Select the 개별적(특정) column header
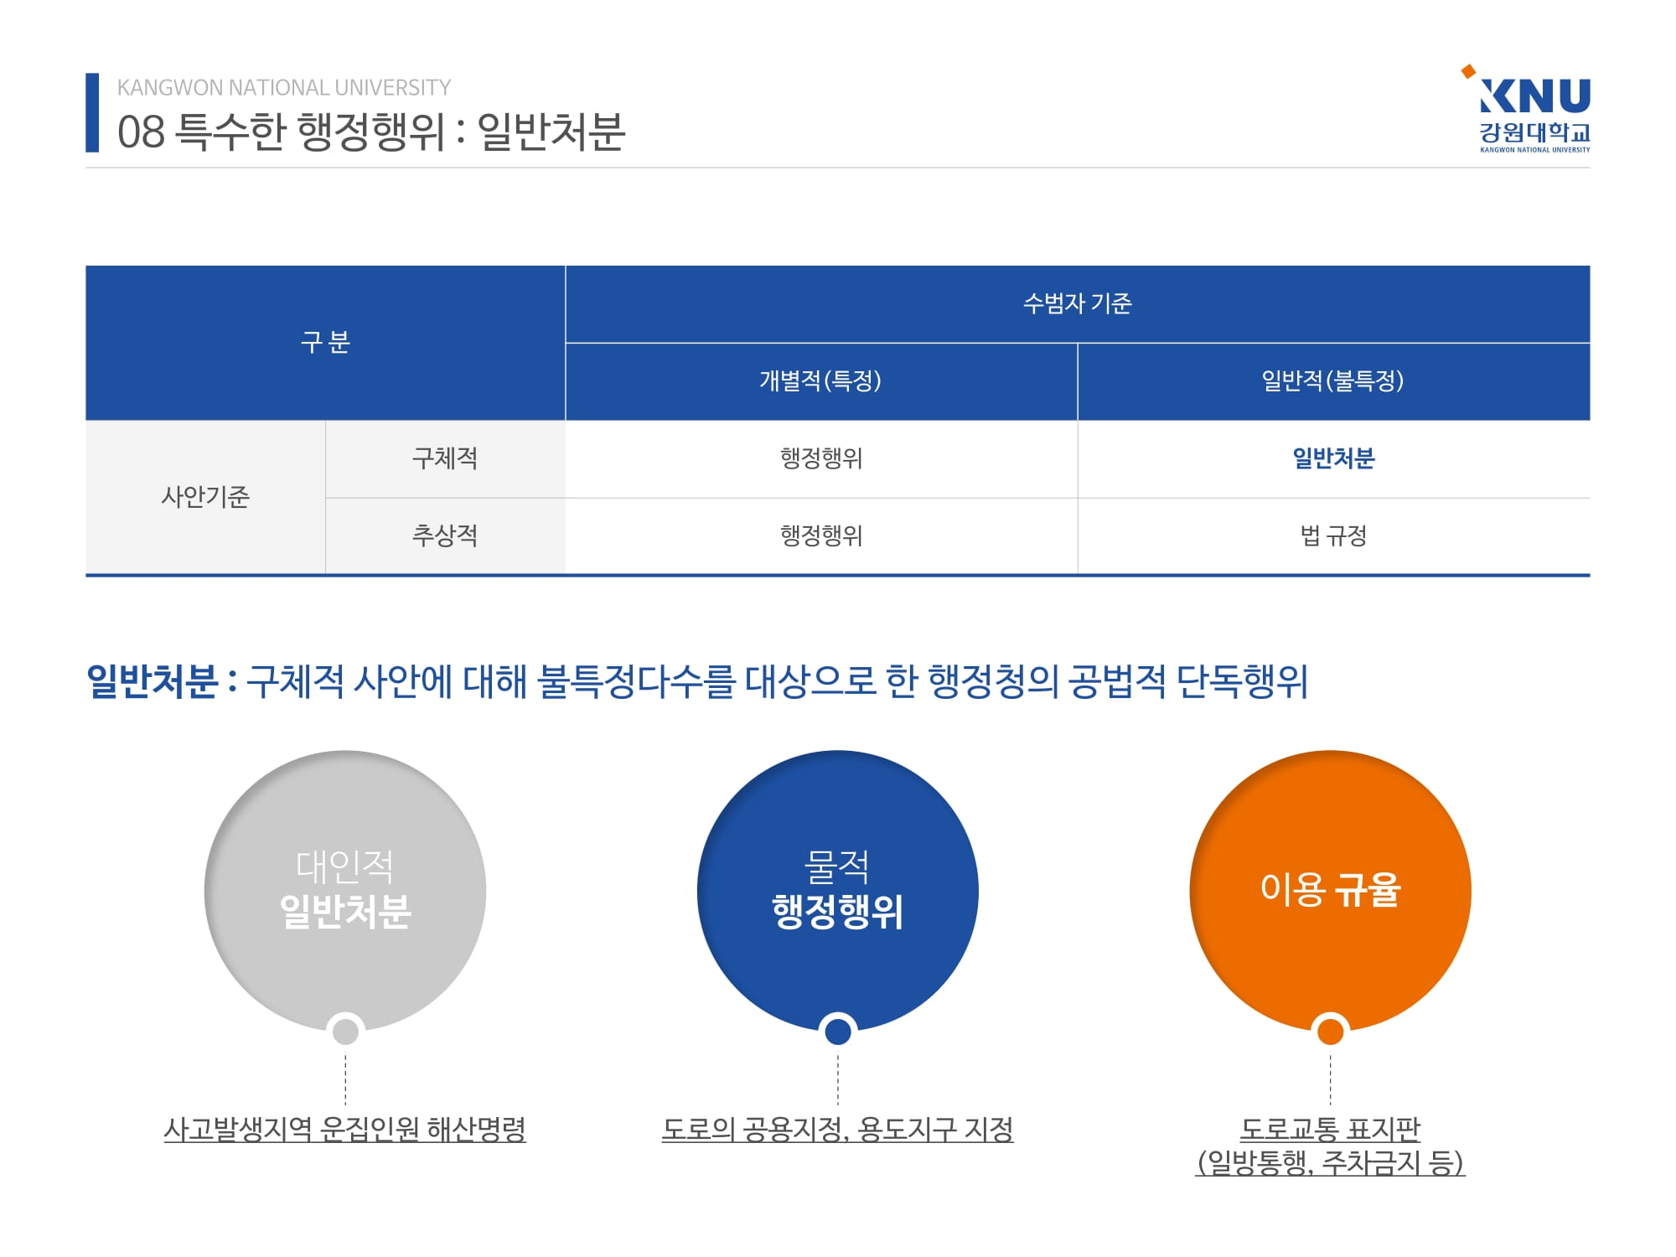Viewport: 1676px width, 1257px height. pyautogui.click(x=820, y=381)
